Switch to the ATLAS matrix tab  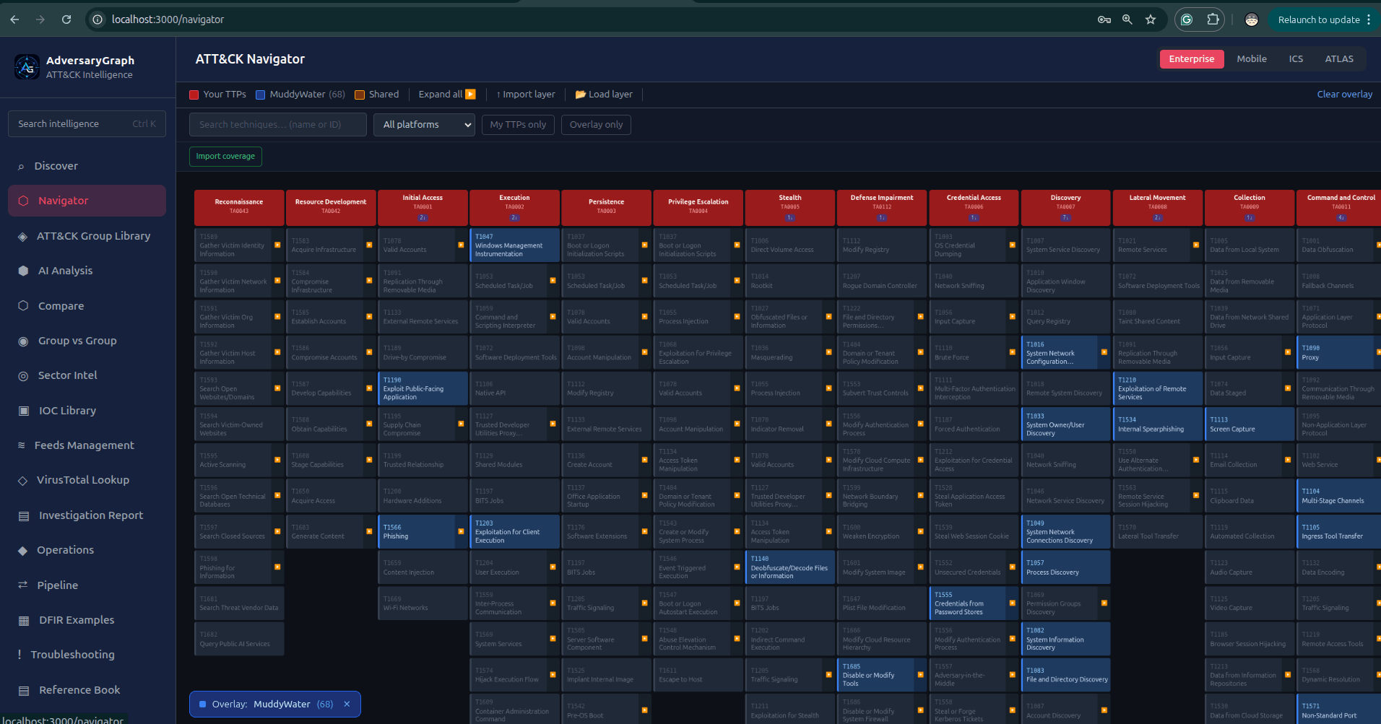click(1339, 59)
